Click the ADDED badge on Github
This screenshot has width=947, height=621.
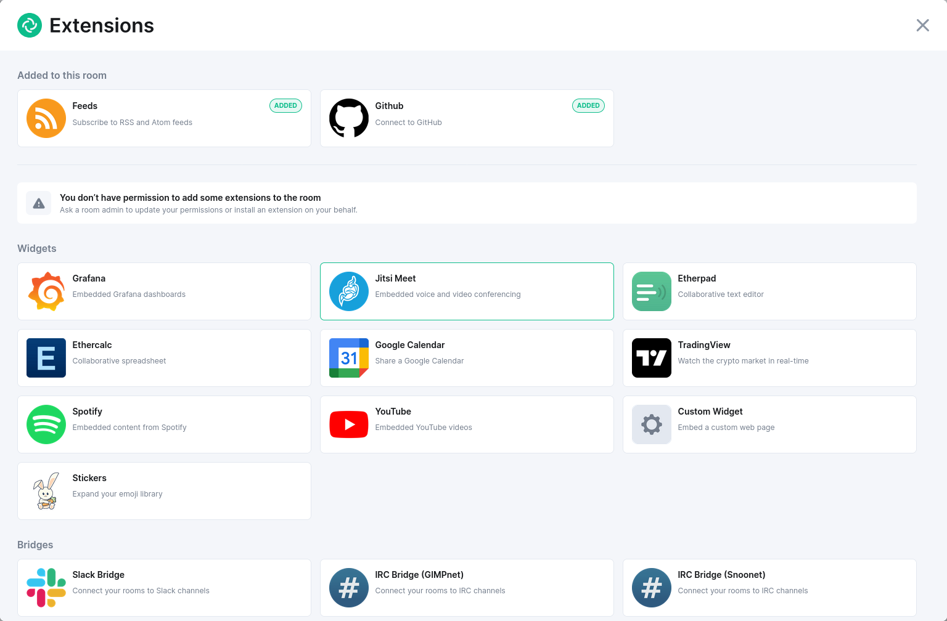point(588,105)
